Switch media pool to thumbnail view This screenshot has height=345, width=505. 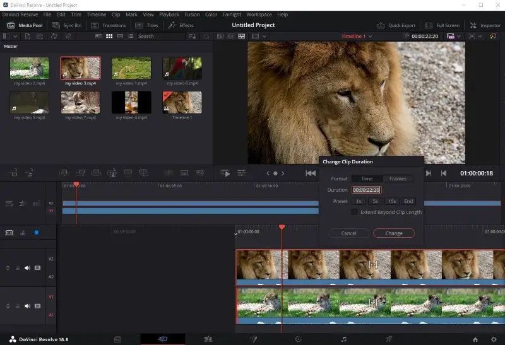click(109, 37)
